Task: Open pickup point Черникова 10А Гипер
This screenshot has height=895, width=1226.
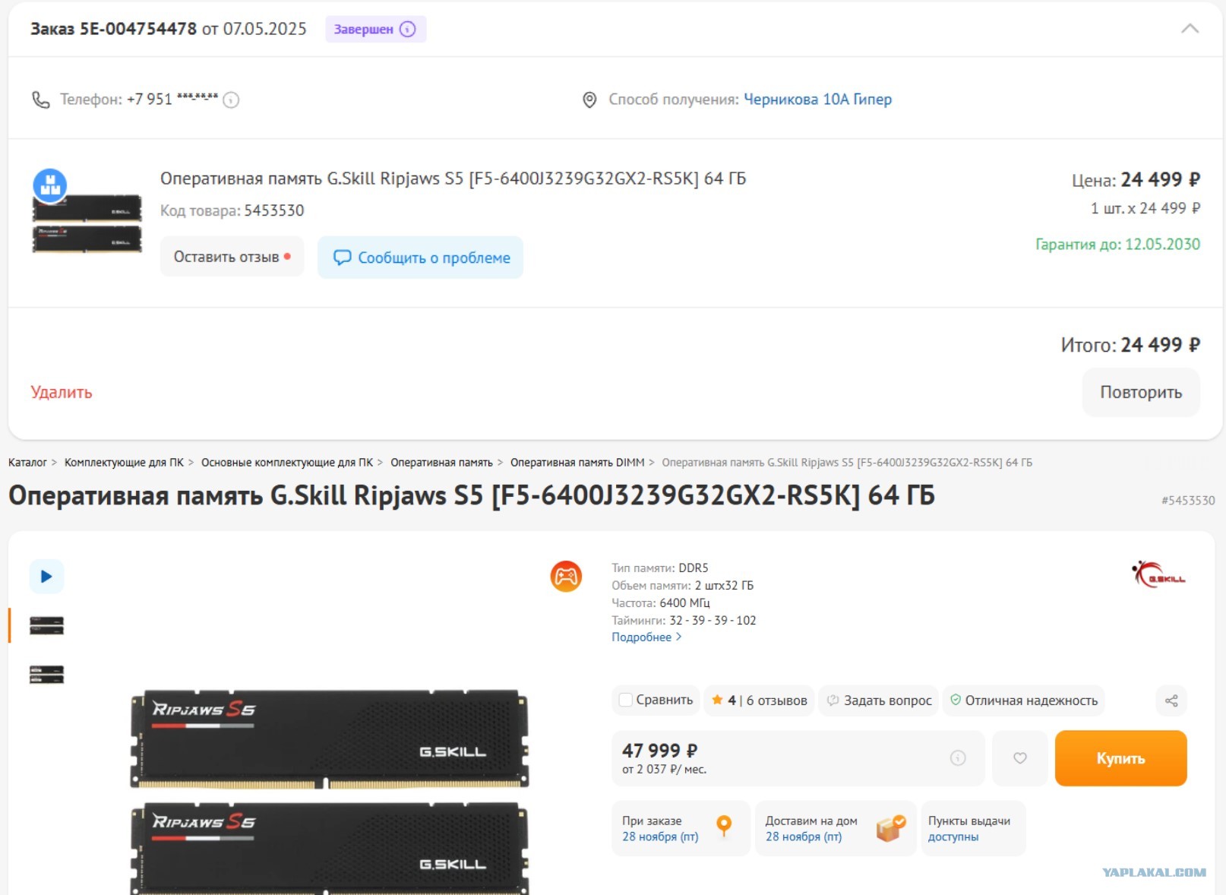Action: (817, 99)
